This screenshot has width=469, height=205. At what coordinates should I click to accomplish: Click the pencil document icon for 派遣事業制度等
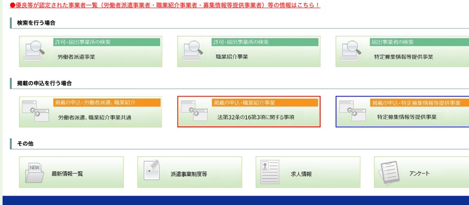(x=152, y=170)
